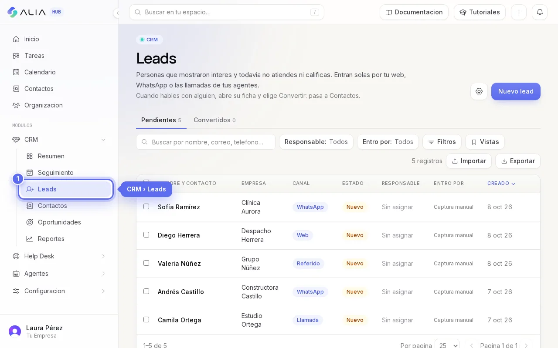Open Calendario from the sidebar
The height and width of the screenshot is (348, 558).
coord(59,72)
